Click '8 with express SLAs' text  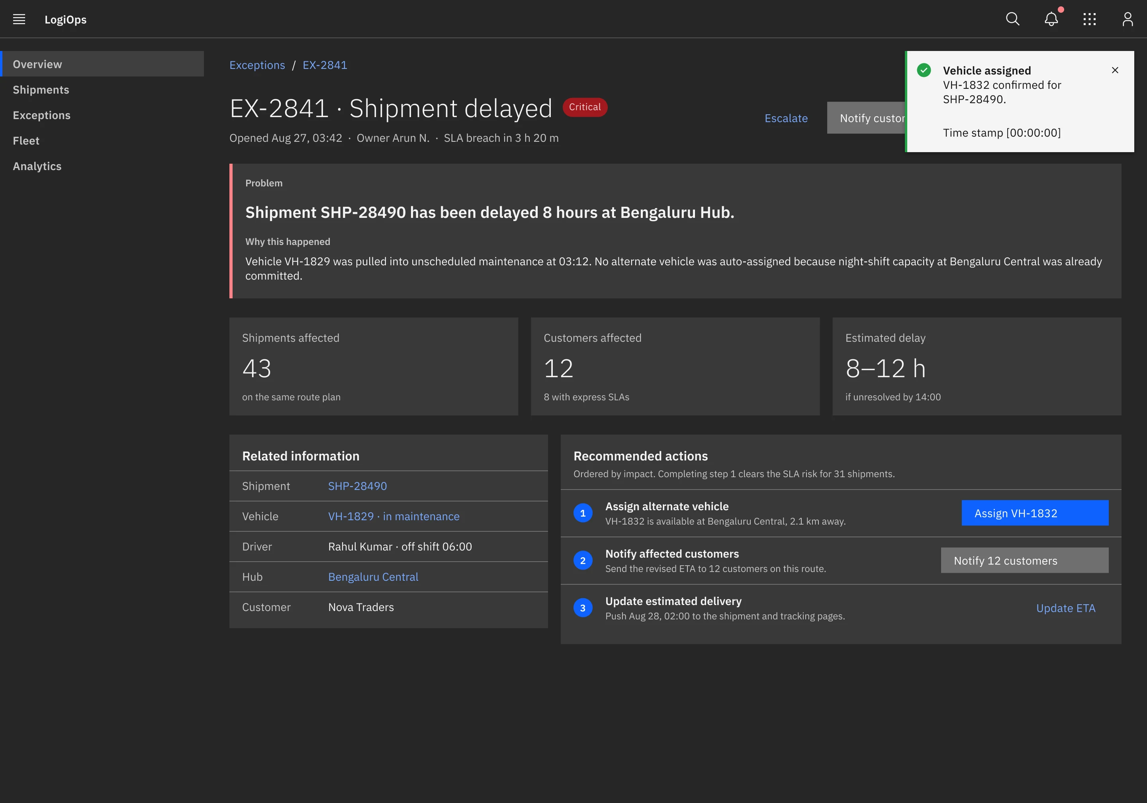587,397
